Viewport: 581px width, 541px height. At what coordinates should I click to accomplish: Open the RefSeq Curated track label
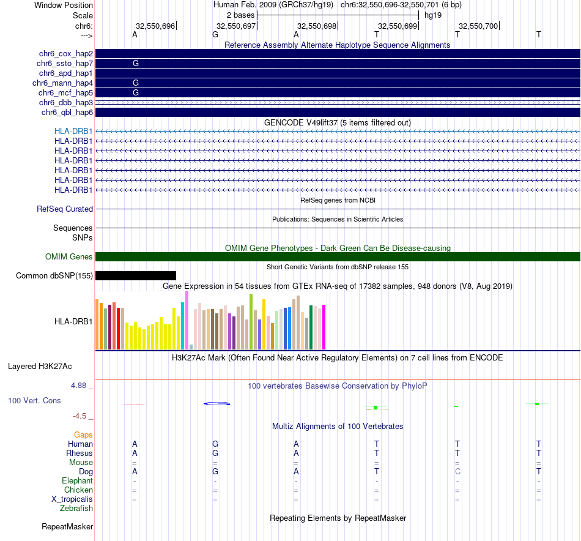[65, 209]
